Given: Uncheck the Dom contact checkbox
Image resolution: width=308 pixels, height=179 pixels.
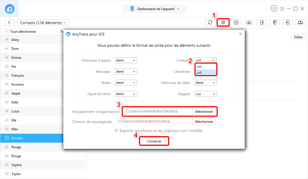Looking at the screenshot, I should (7, 48).
